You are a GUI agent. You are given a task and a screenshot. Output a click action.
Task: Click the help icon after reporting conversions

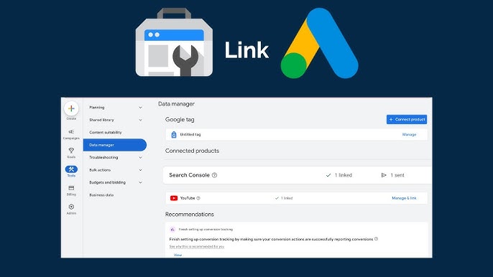376,239
